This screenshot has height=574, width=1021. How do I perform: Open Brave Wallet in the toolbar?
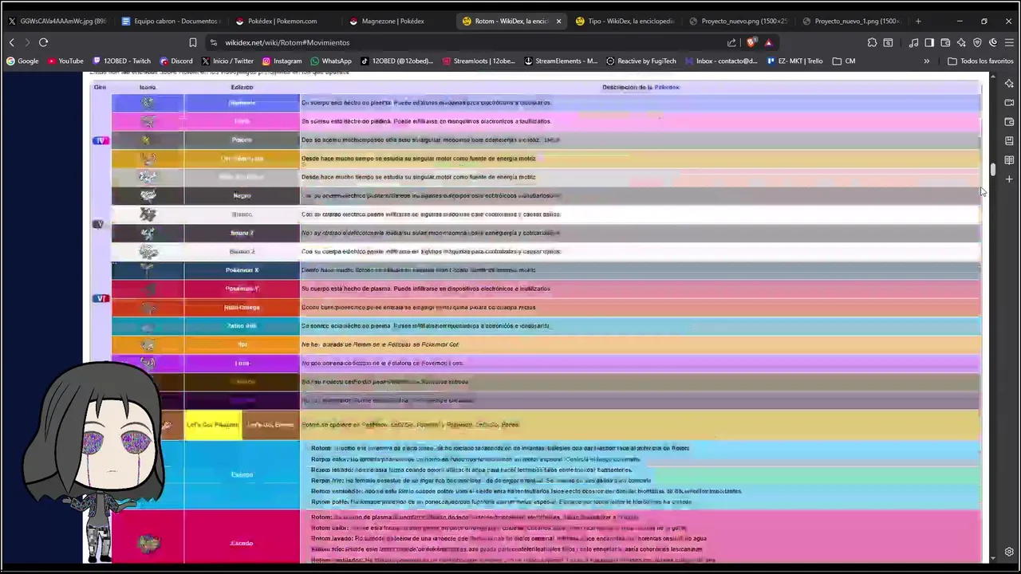945,42
